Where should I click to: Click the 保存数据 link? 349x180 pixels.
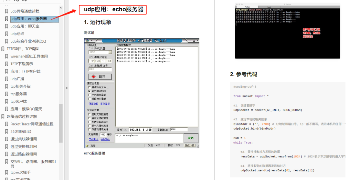click(93, 104)
